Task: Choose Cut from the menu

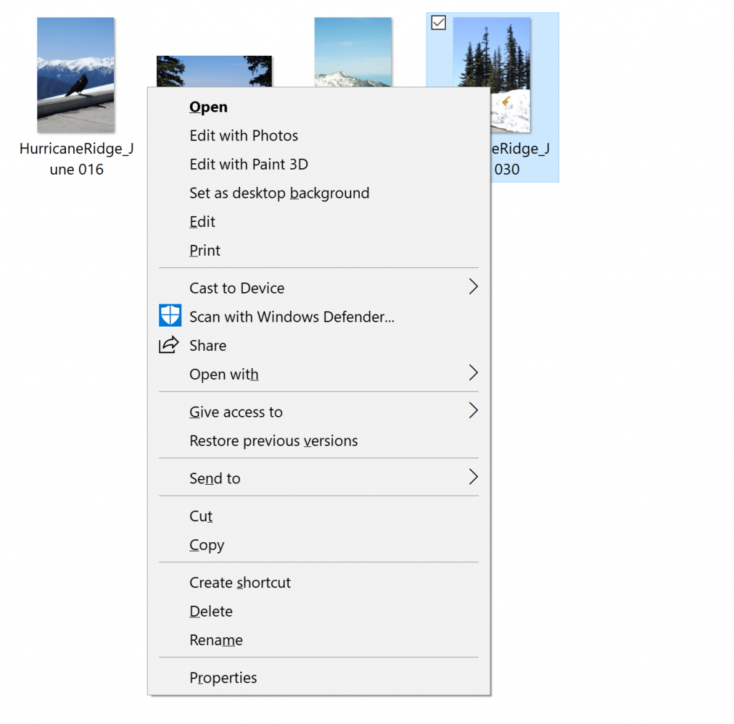Action: tap(201, 516)
